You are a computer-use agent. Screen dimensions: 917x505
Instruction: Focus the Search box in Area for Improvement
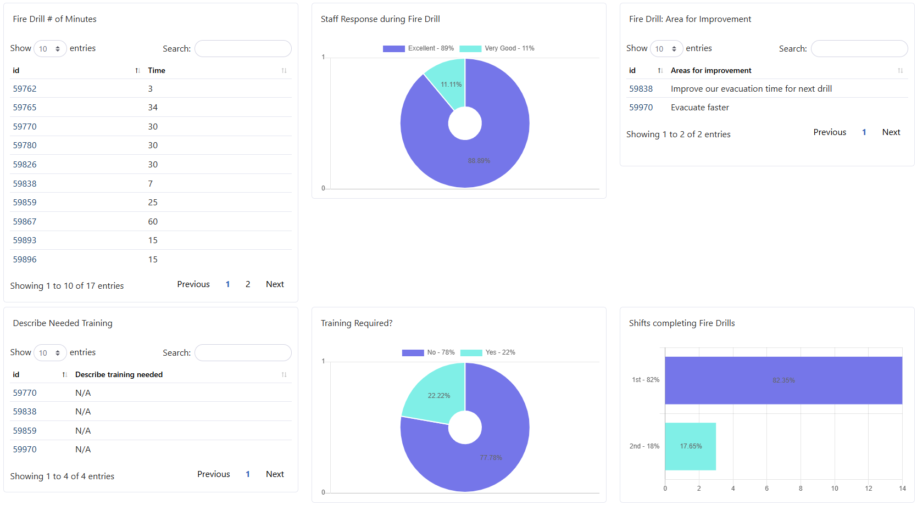tap(859, 49)
